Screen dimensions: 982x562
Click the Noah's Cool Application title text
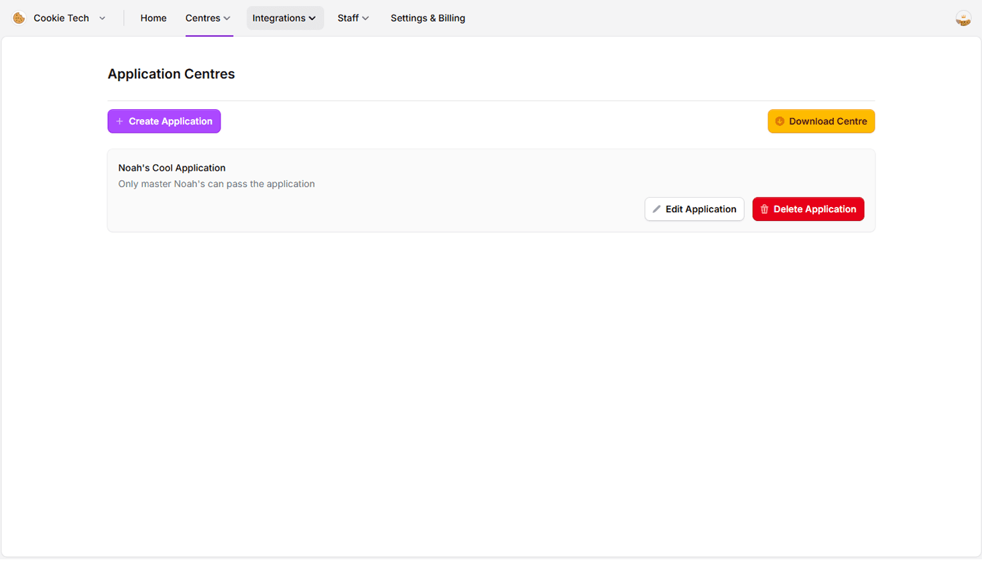click(x=172, y=167)
